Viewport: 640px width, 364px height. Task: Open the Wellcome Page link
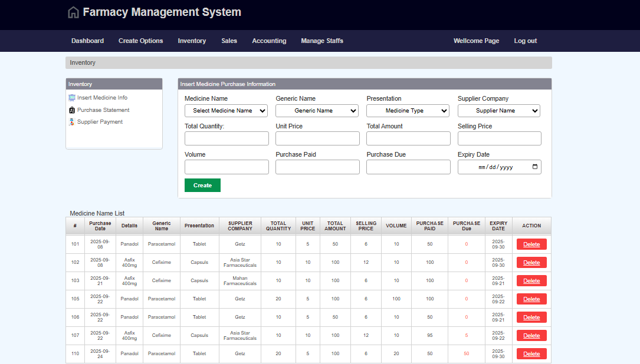tap(476, 41)
